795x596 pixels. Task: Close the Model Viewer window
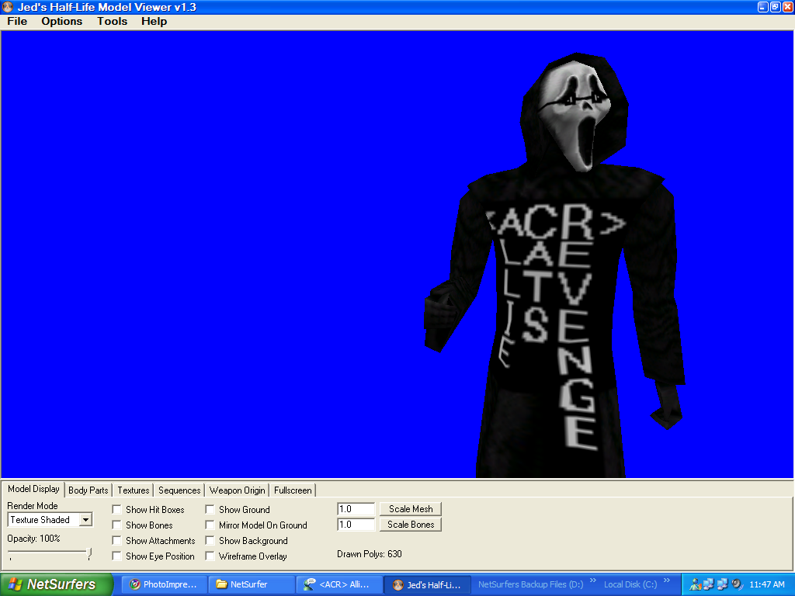pyautogui.click(x=788, y=6)
